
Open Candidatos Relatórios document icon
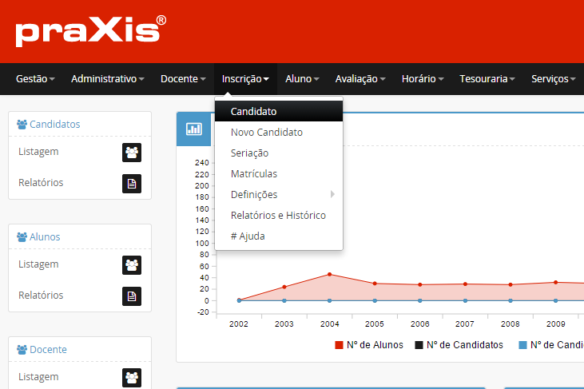click(132, 183)
